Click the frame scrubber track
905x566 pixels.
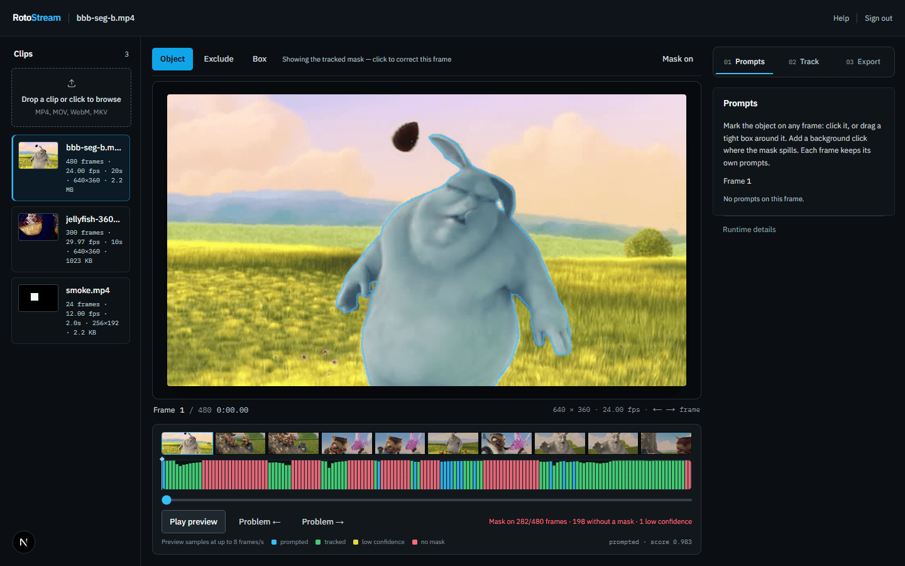click(x=427, y=500)
